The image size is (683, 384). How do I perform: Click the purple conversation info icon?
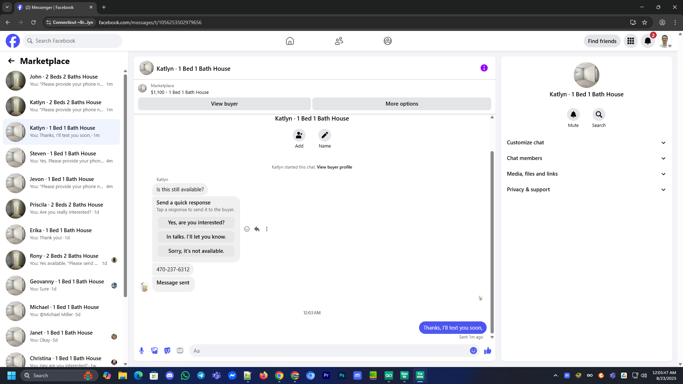tap(484, 68)
